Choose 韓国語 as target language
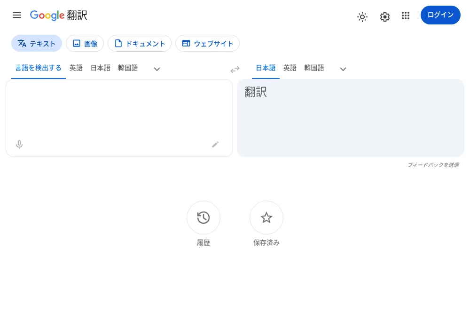This screenshot has width=470, height=329. pos(314,68)
